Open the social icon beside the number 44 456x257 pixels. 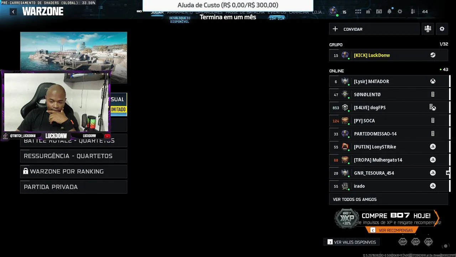point(413,12)
